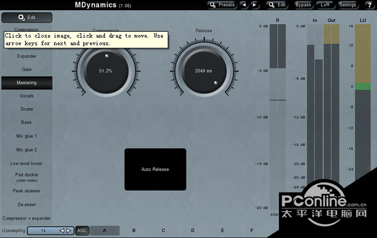Click the Release knob showing 2049 ms
This screenshot has width=377, height=238.
coord(204,71)
